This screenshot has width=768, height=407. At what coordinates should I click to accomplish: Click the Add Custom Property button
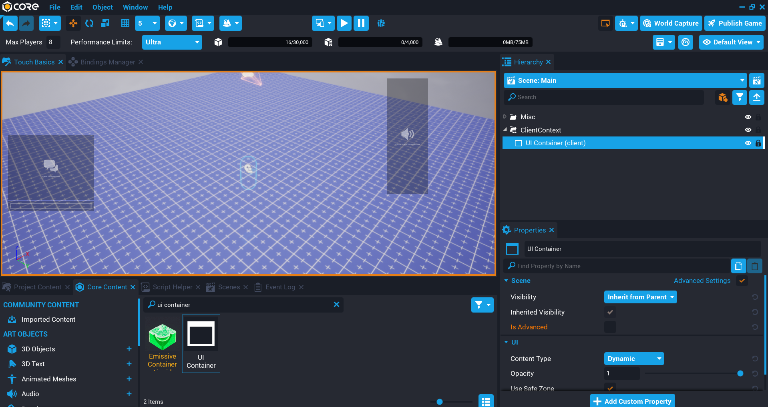point(632,401)
